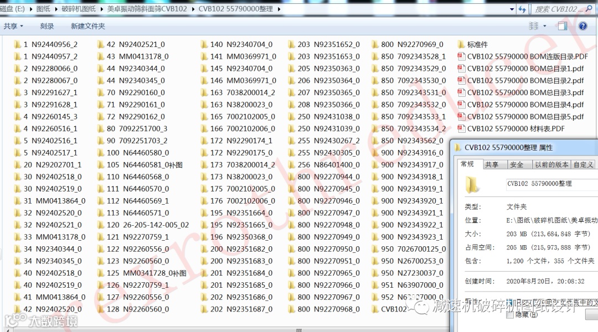Screen dimensions: 598x332
Task: Expand arrow after CVB102 55790000整理 breadcrumb
Action: tap(279, 9)
